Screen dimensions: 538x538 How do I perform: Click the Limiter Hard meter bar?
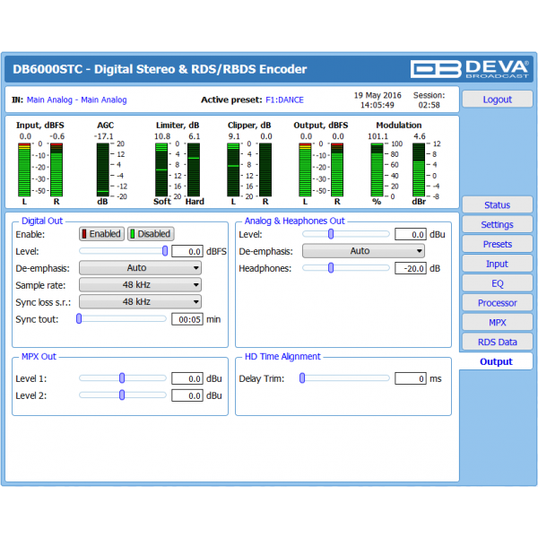coord(194,169)
